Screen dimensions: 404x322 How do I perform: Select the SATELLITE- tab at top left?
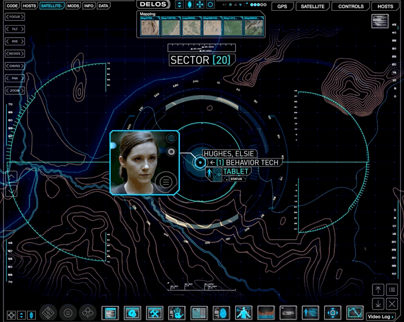51,6
